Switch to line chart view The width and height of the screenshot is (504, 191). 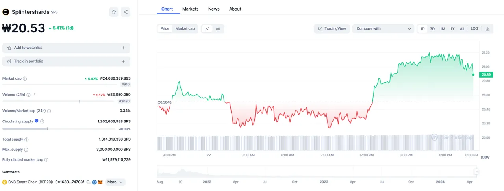(x=207, y=29)
